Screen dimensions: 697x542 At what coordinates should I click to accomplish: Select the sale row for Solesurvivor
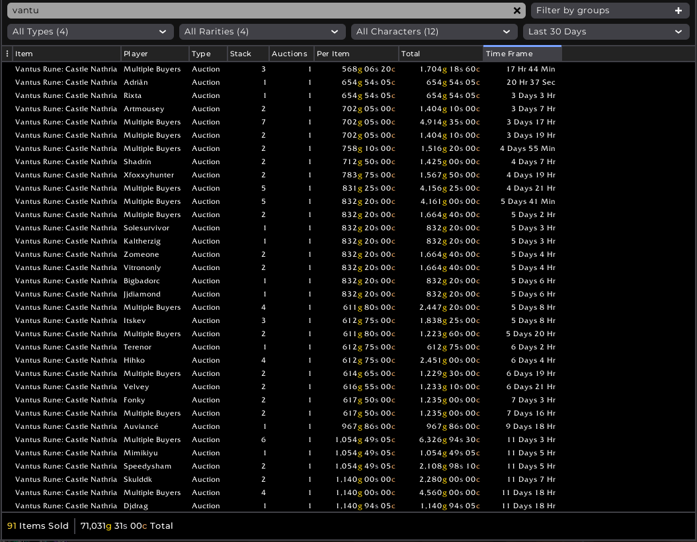tap(146, 228)
